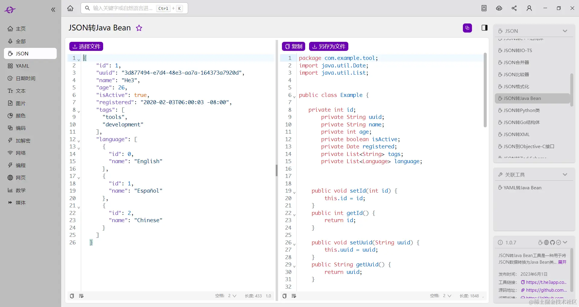Open the document notes icon in the top bar
Image resolution: width=579 pixels, height=307 pixels.
click(484, 8)
